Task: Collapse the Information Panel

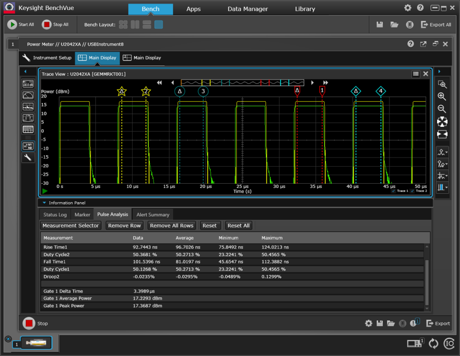Action: pos(45,203)
